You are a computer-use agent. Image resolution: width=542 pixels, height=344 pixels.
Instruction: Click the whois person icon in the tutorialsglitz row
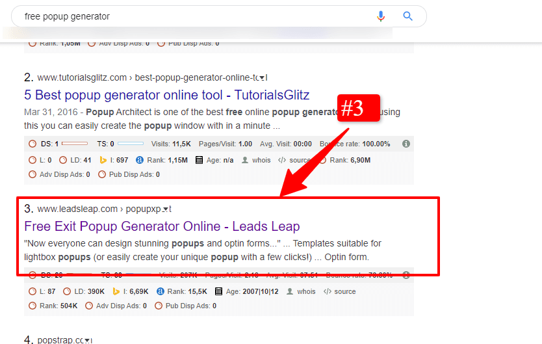pyautogui.click(x=245, y=160)
